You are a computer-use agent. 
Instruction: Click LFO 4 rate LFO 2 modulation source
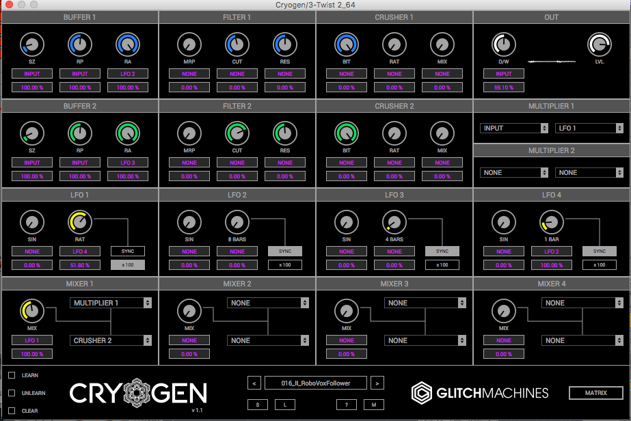(551, 252)
